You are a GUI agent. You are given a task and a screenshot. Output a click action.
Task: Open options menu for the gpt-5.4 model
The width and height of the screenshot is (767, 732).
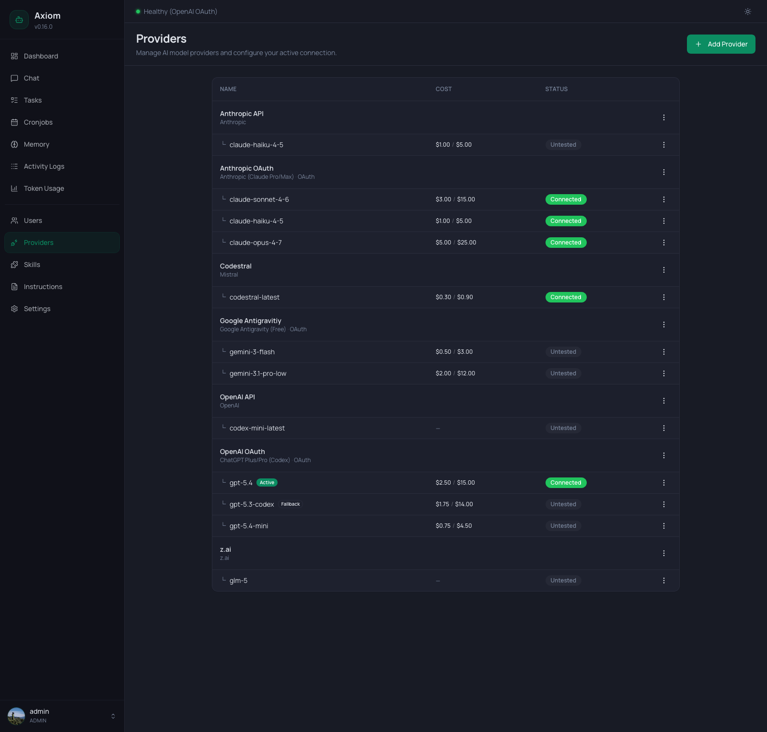pos(664,483)
